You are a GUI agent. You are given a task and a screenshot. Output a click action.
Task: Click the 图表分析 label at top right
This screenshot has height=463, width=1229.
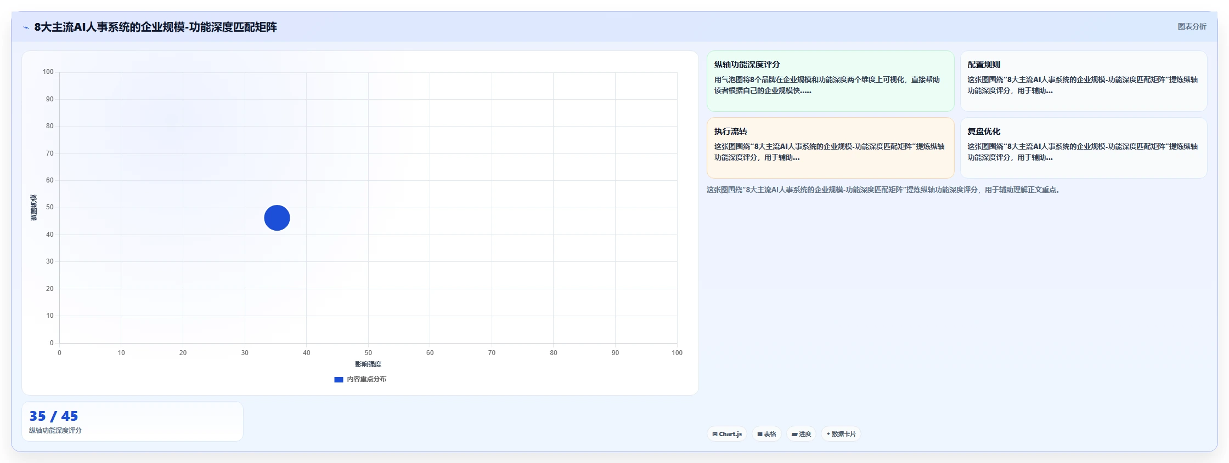tap(1192, 26)
